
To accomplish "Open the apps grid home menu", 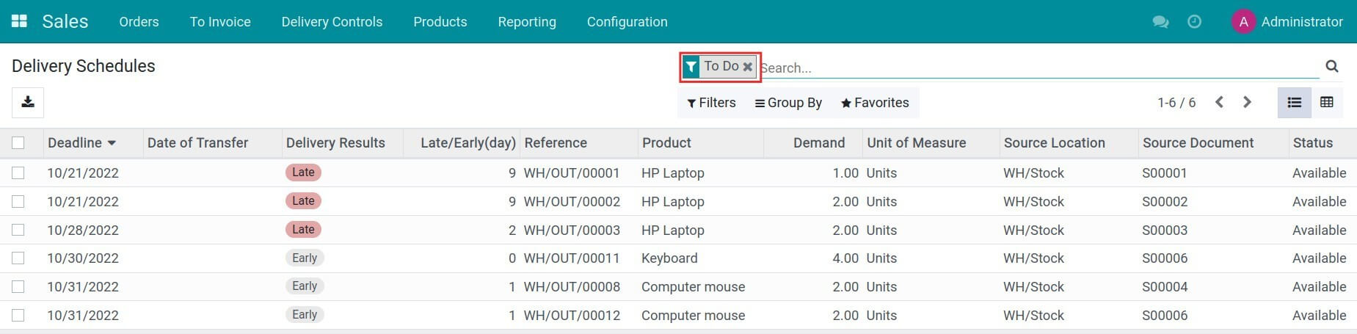I will [x=19, y=21].
